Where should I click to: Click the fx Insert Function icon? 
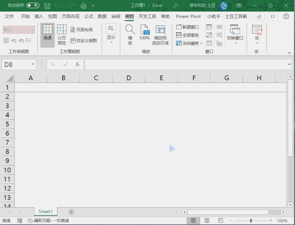(77, 65)
